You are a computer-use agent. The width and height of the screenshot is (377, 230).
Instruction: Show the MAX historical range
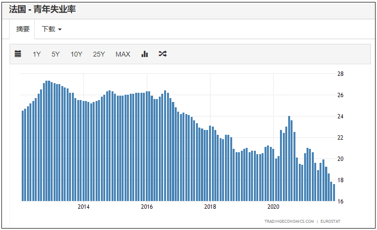click(x=123, y=54)
